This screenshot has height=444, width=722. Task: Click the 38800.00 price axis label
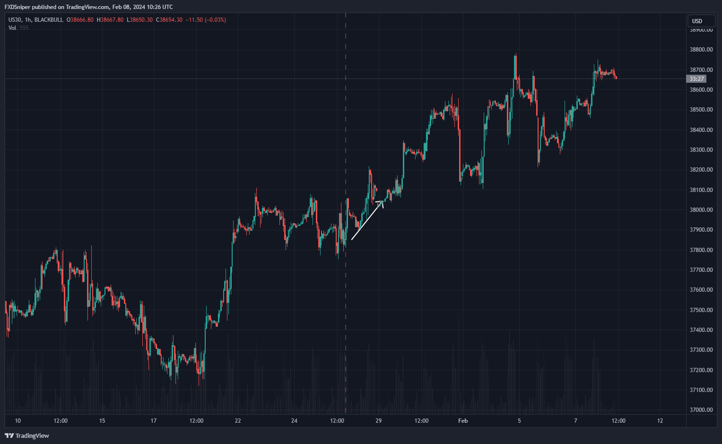pos(701,50)
